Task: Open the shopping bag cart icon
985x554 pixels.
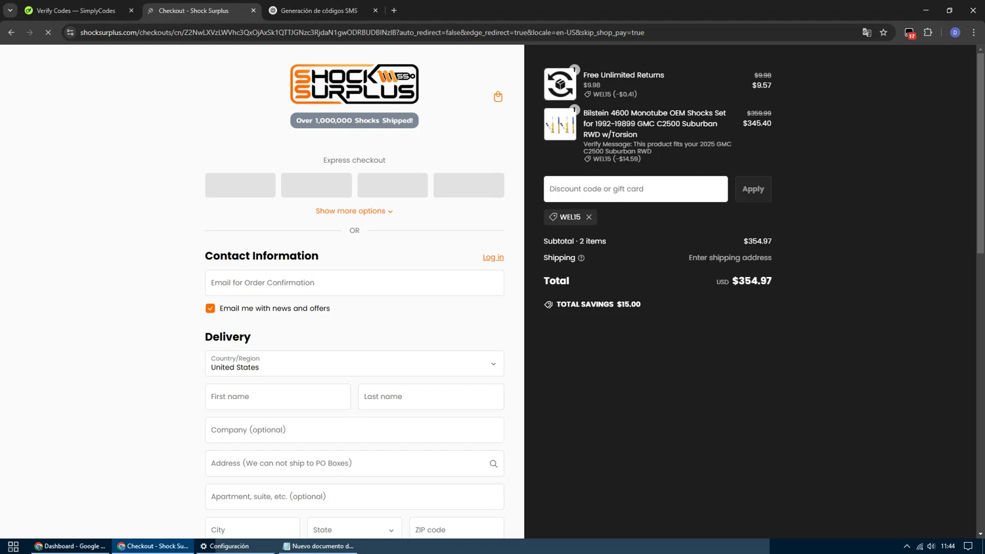Action: click(498, 96)
